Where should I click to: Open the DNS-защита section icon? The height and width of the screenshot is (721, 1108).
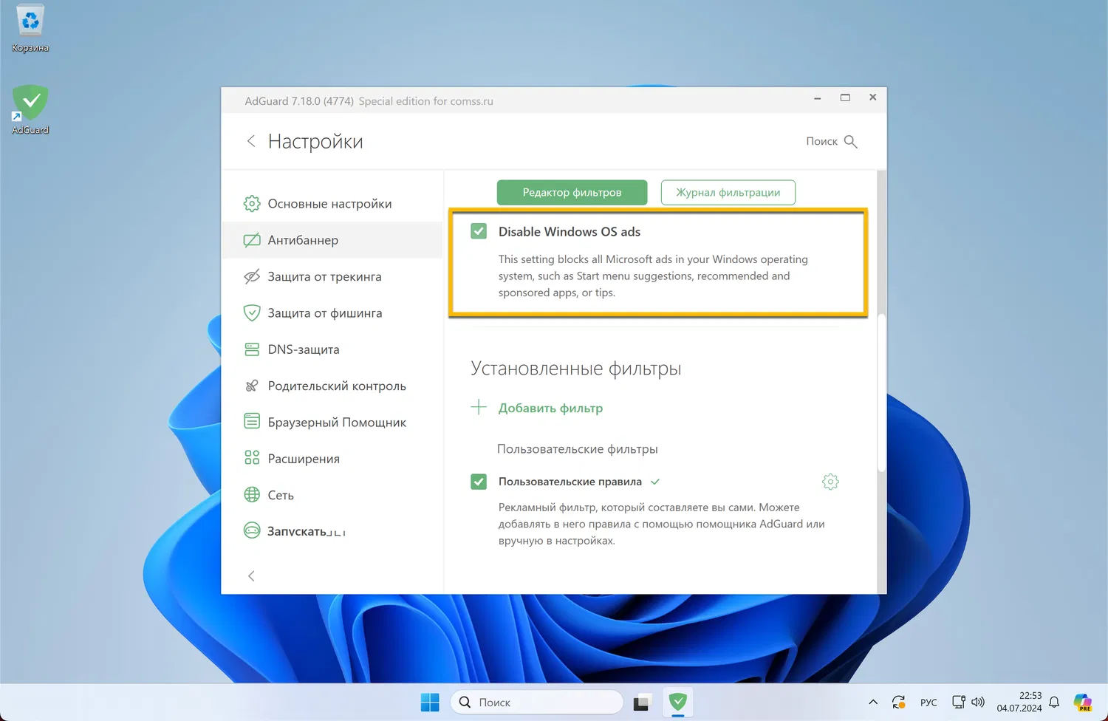tap(252, 349)
